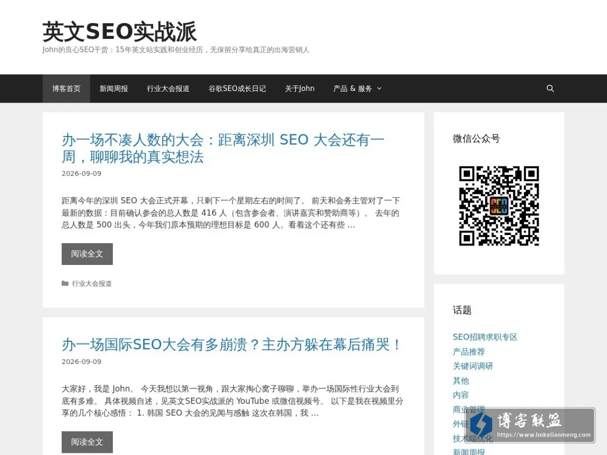
Task: Select 谷歌SEO成长日记 menu item
Action: click(x=237, y=88)
